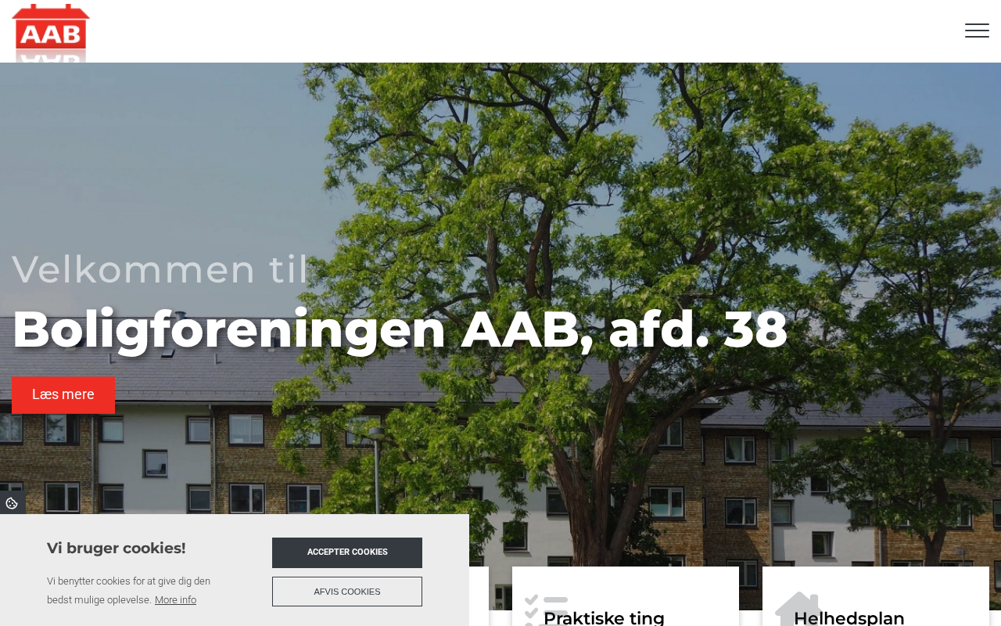Click the red AAB house logo
The height and width of the screenshot is (626, 1001).
click(x=51, y=31)
